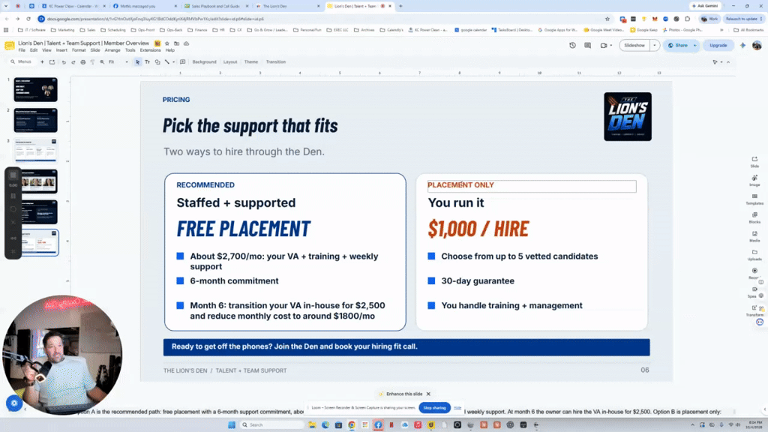Print the presentation using printer icon
Image resolution: width=768 pixels, height=432 pixels.
pyautogui.click(x=82, y=62)
